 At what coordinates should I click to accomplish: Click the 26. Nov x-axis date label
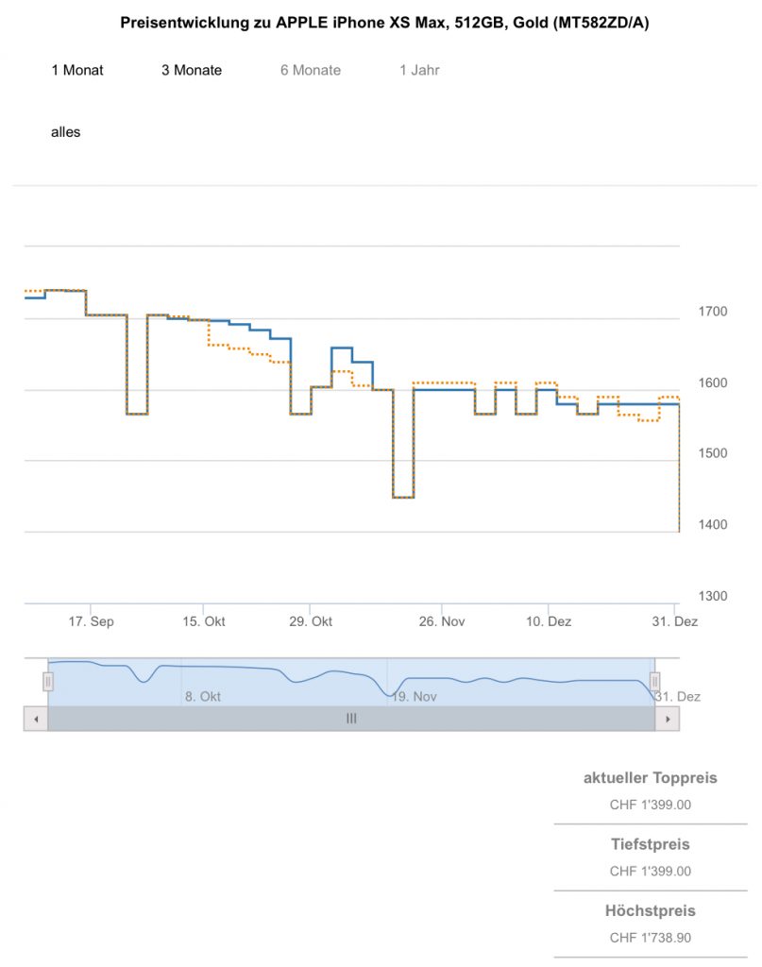pyautogui.click(x=442, y=621)
